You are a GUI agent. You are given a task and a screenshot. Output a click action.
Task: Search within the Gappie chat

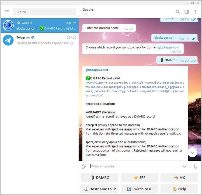(x=178, y=12)
